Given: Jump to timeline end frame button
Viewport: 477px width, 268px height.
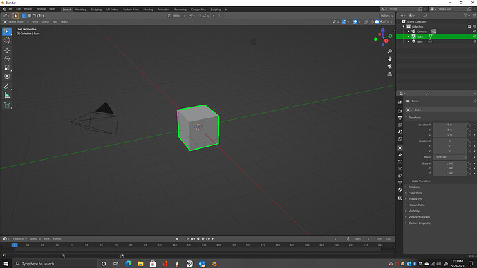Looking at the screenshot, I should click(x=213, y=239).
